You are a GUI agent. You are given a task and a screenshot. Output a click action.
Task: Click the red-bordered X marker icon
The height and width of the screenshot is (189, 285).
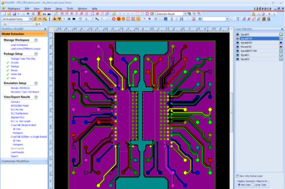click(194, 19)
